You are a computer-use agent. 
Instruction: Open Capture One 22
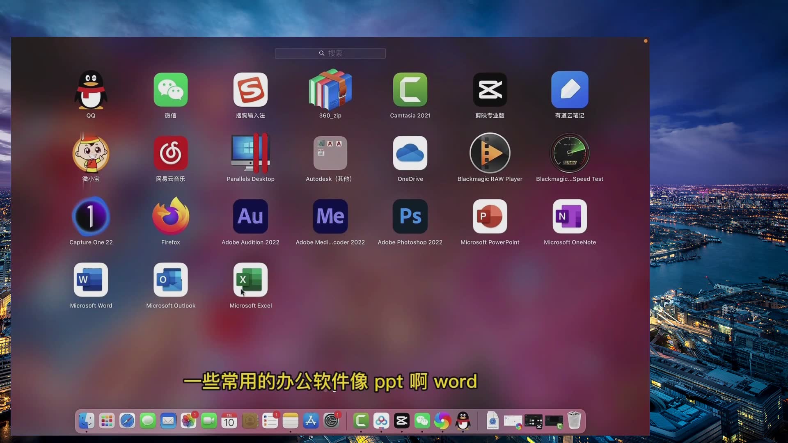click(x=91, y=216)
